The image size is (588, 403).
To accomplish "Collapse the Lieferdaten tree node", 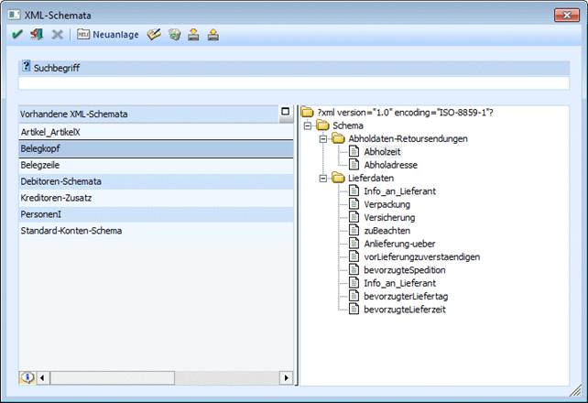I will 323,178.
